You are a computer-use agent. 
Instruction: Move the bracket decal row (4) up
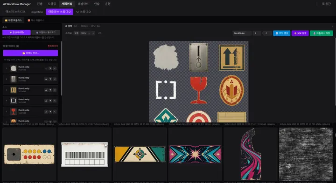coord(46,101)
